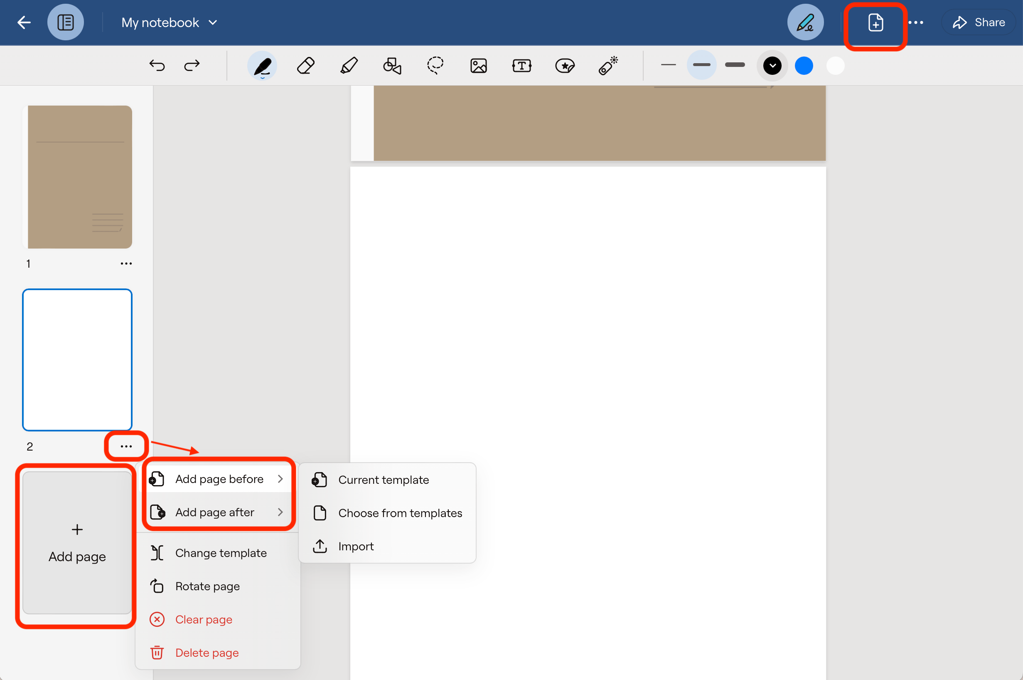Expand the black pen color options chevron
1023x680 pixels.
coord(772,66)
